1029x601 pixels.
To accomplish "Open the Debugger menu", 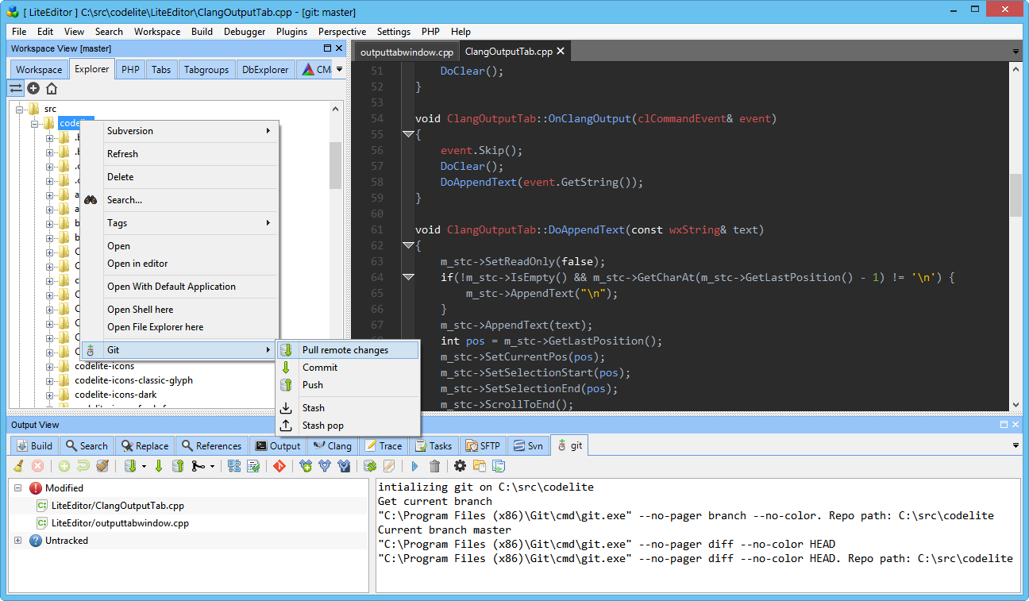I will coord(245,32).
